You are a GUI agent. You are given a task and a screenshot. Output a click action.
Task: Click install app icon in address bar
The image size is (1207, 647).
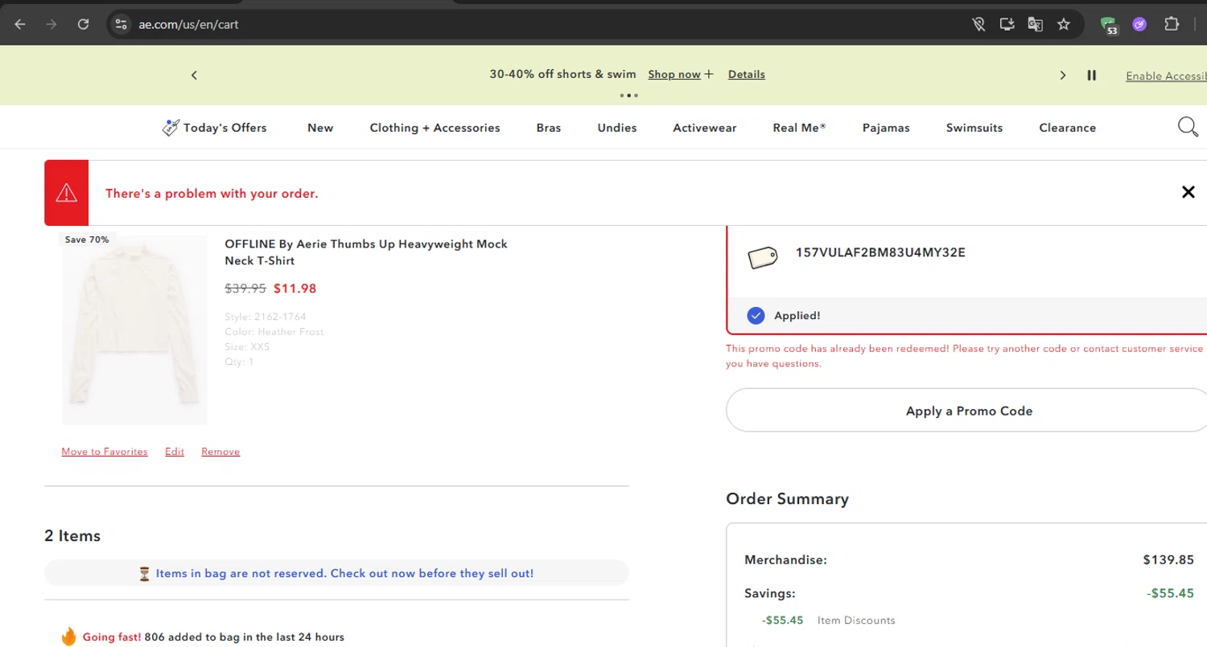point(1007,24)
